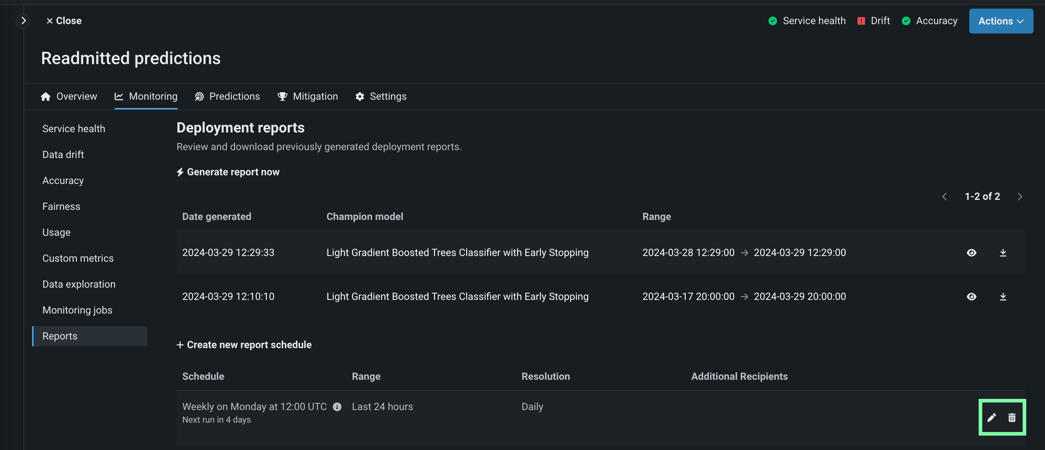
Task: Go to previous page of reports
Action: pos(944,197)
